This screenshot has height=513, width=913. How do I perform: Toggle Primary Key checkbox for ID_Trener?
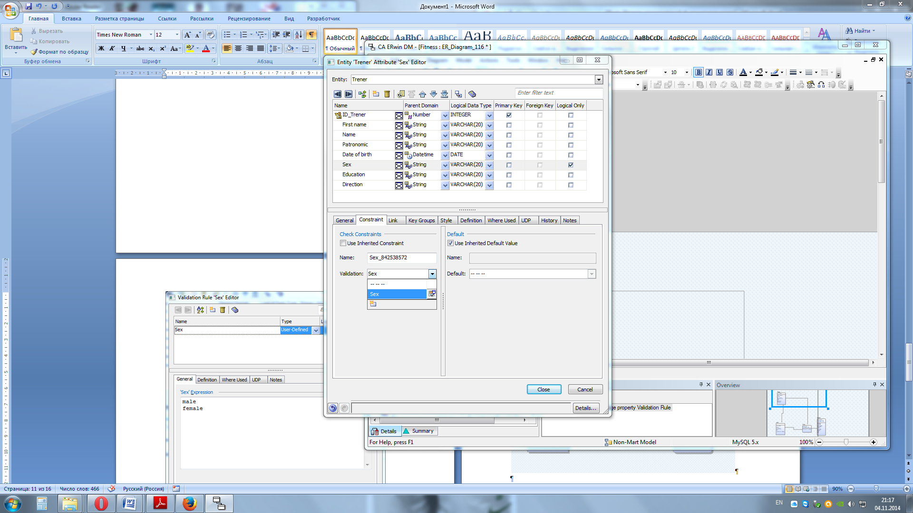[509, 115]
